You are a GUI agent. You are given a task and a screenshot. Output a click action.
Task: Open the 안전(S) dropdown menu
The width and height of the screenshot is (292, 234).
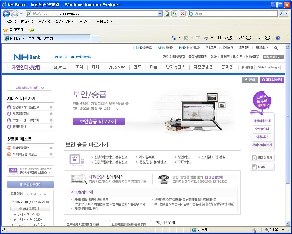pyautogui.click(x=246, y=38)
